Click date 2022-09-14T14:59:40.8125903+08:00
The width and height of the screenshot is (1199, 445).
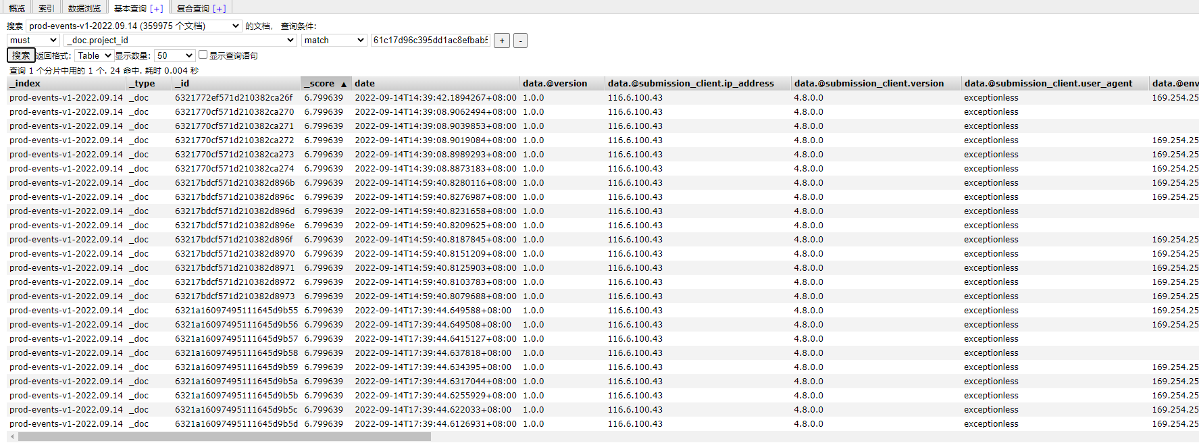pyautogui.click(x=436, y=267)
